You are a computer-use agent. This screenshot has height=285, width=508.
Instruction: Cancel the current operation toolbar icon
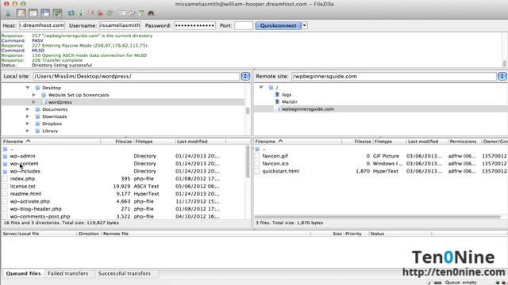pyautogui.click(x=91, y=13)
